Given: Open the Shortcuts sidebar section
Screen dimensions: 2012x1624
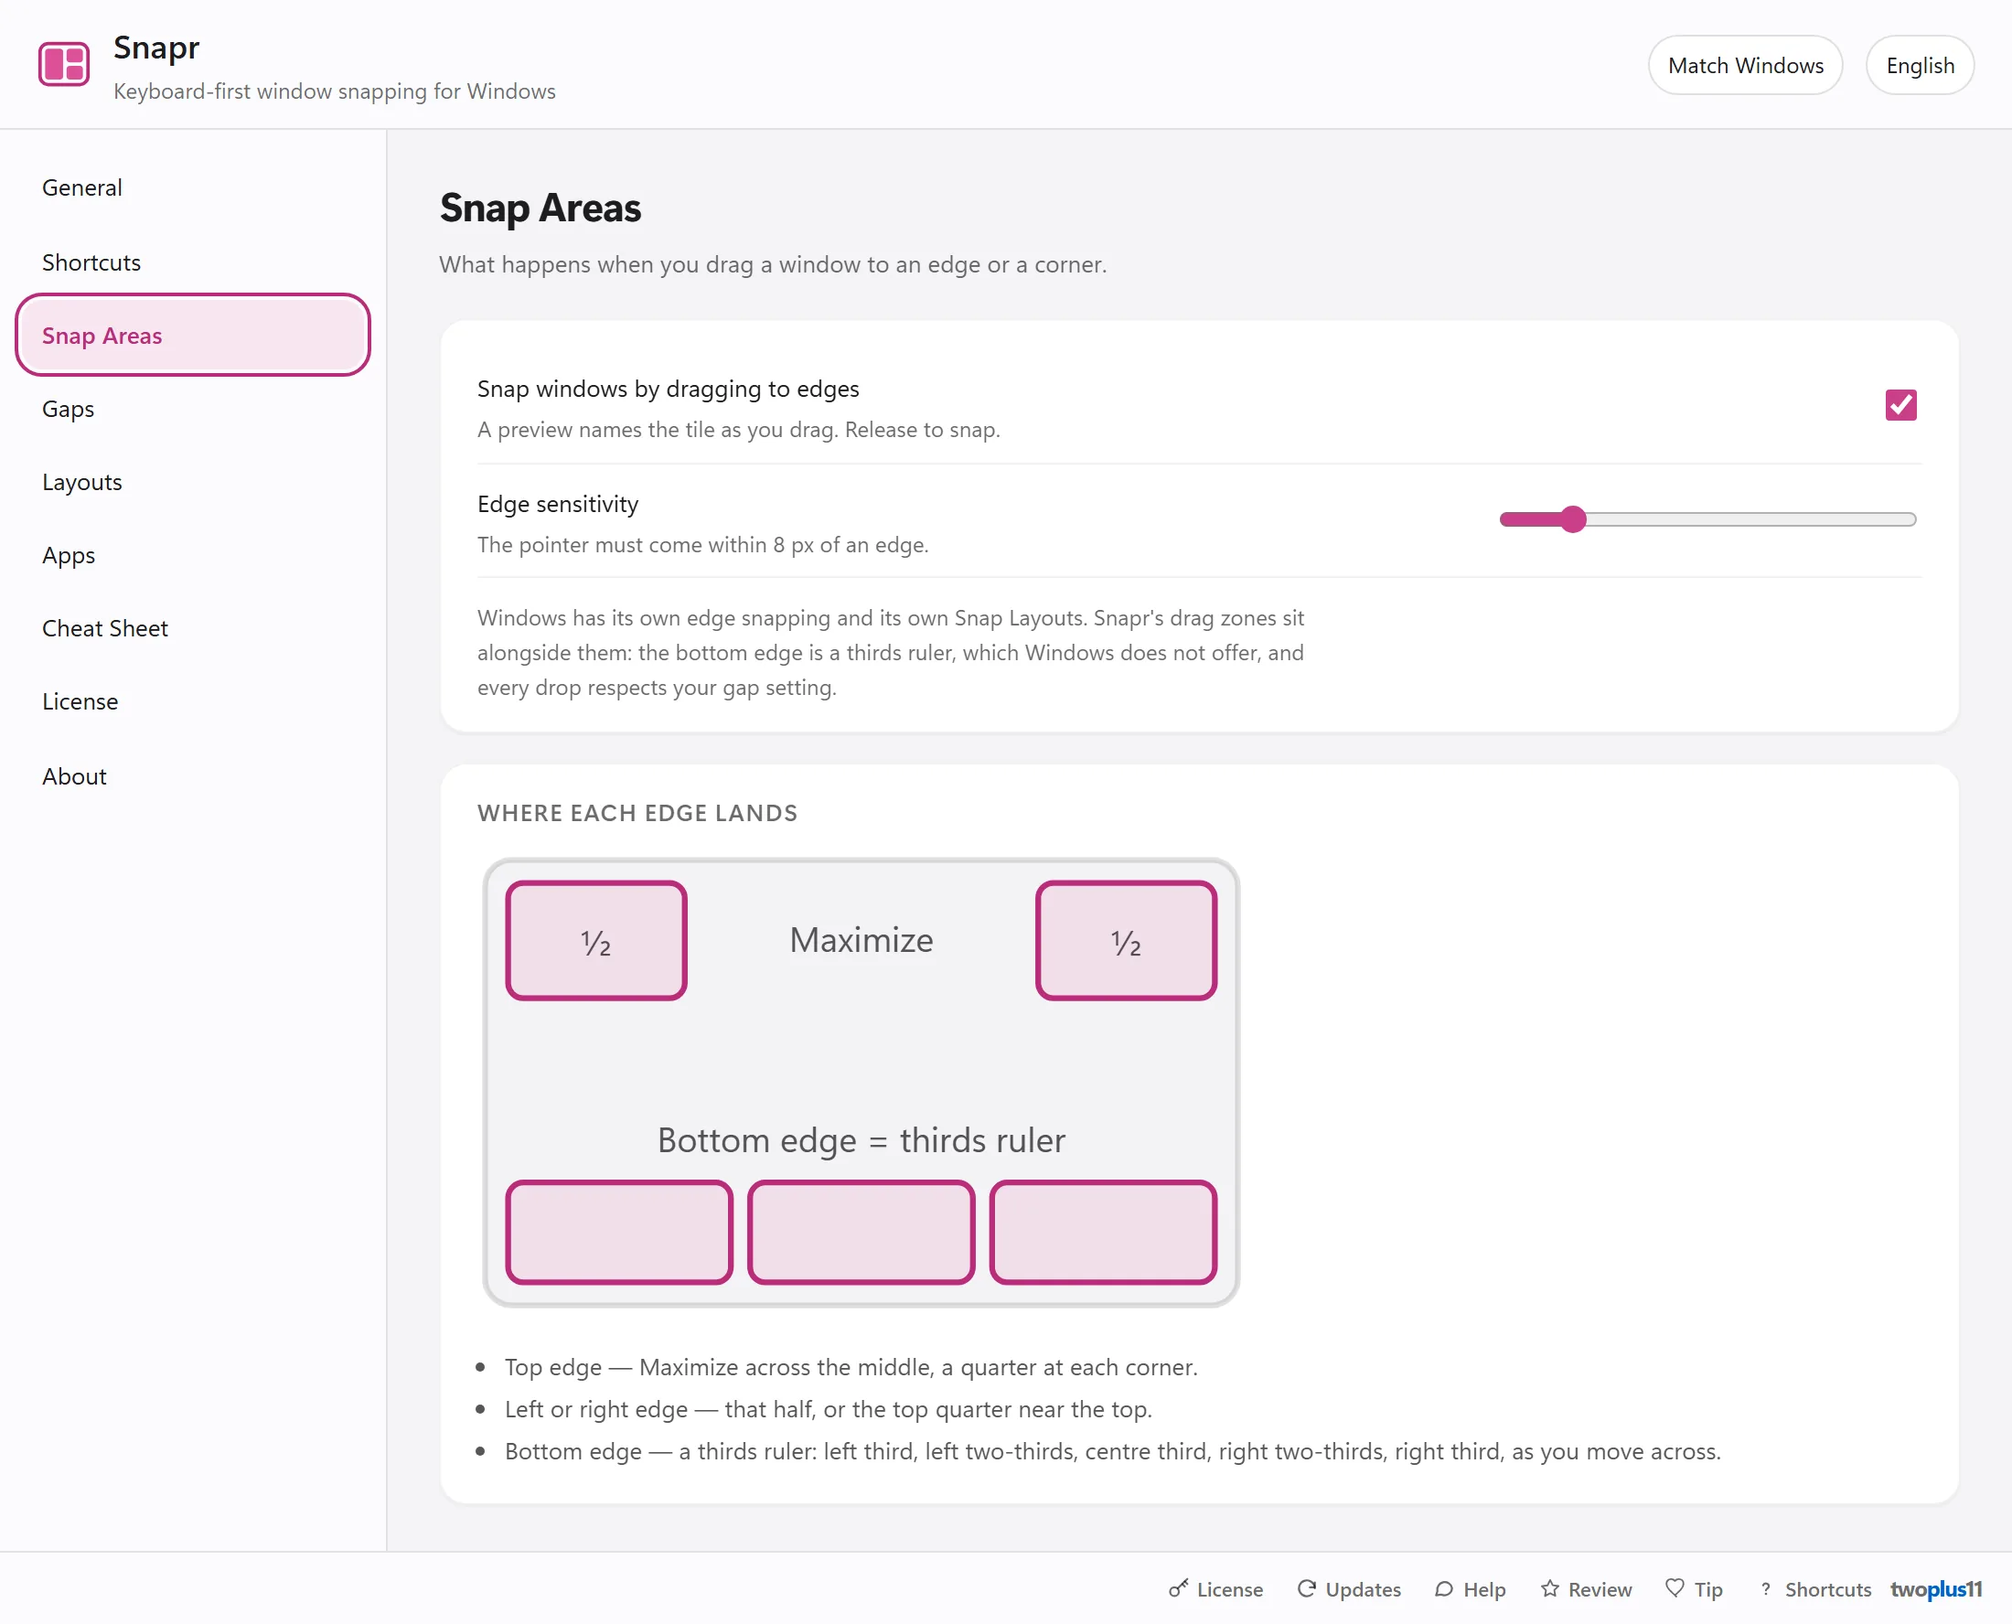Looking at the screenshot, I should (x=193, y=262).
